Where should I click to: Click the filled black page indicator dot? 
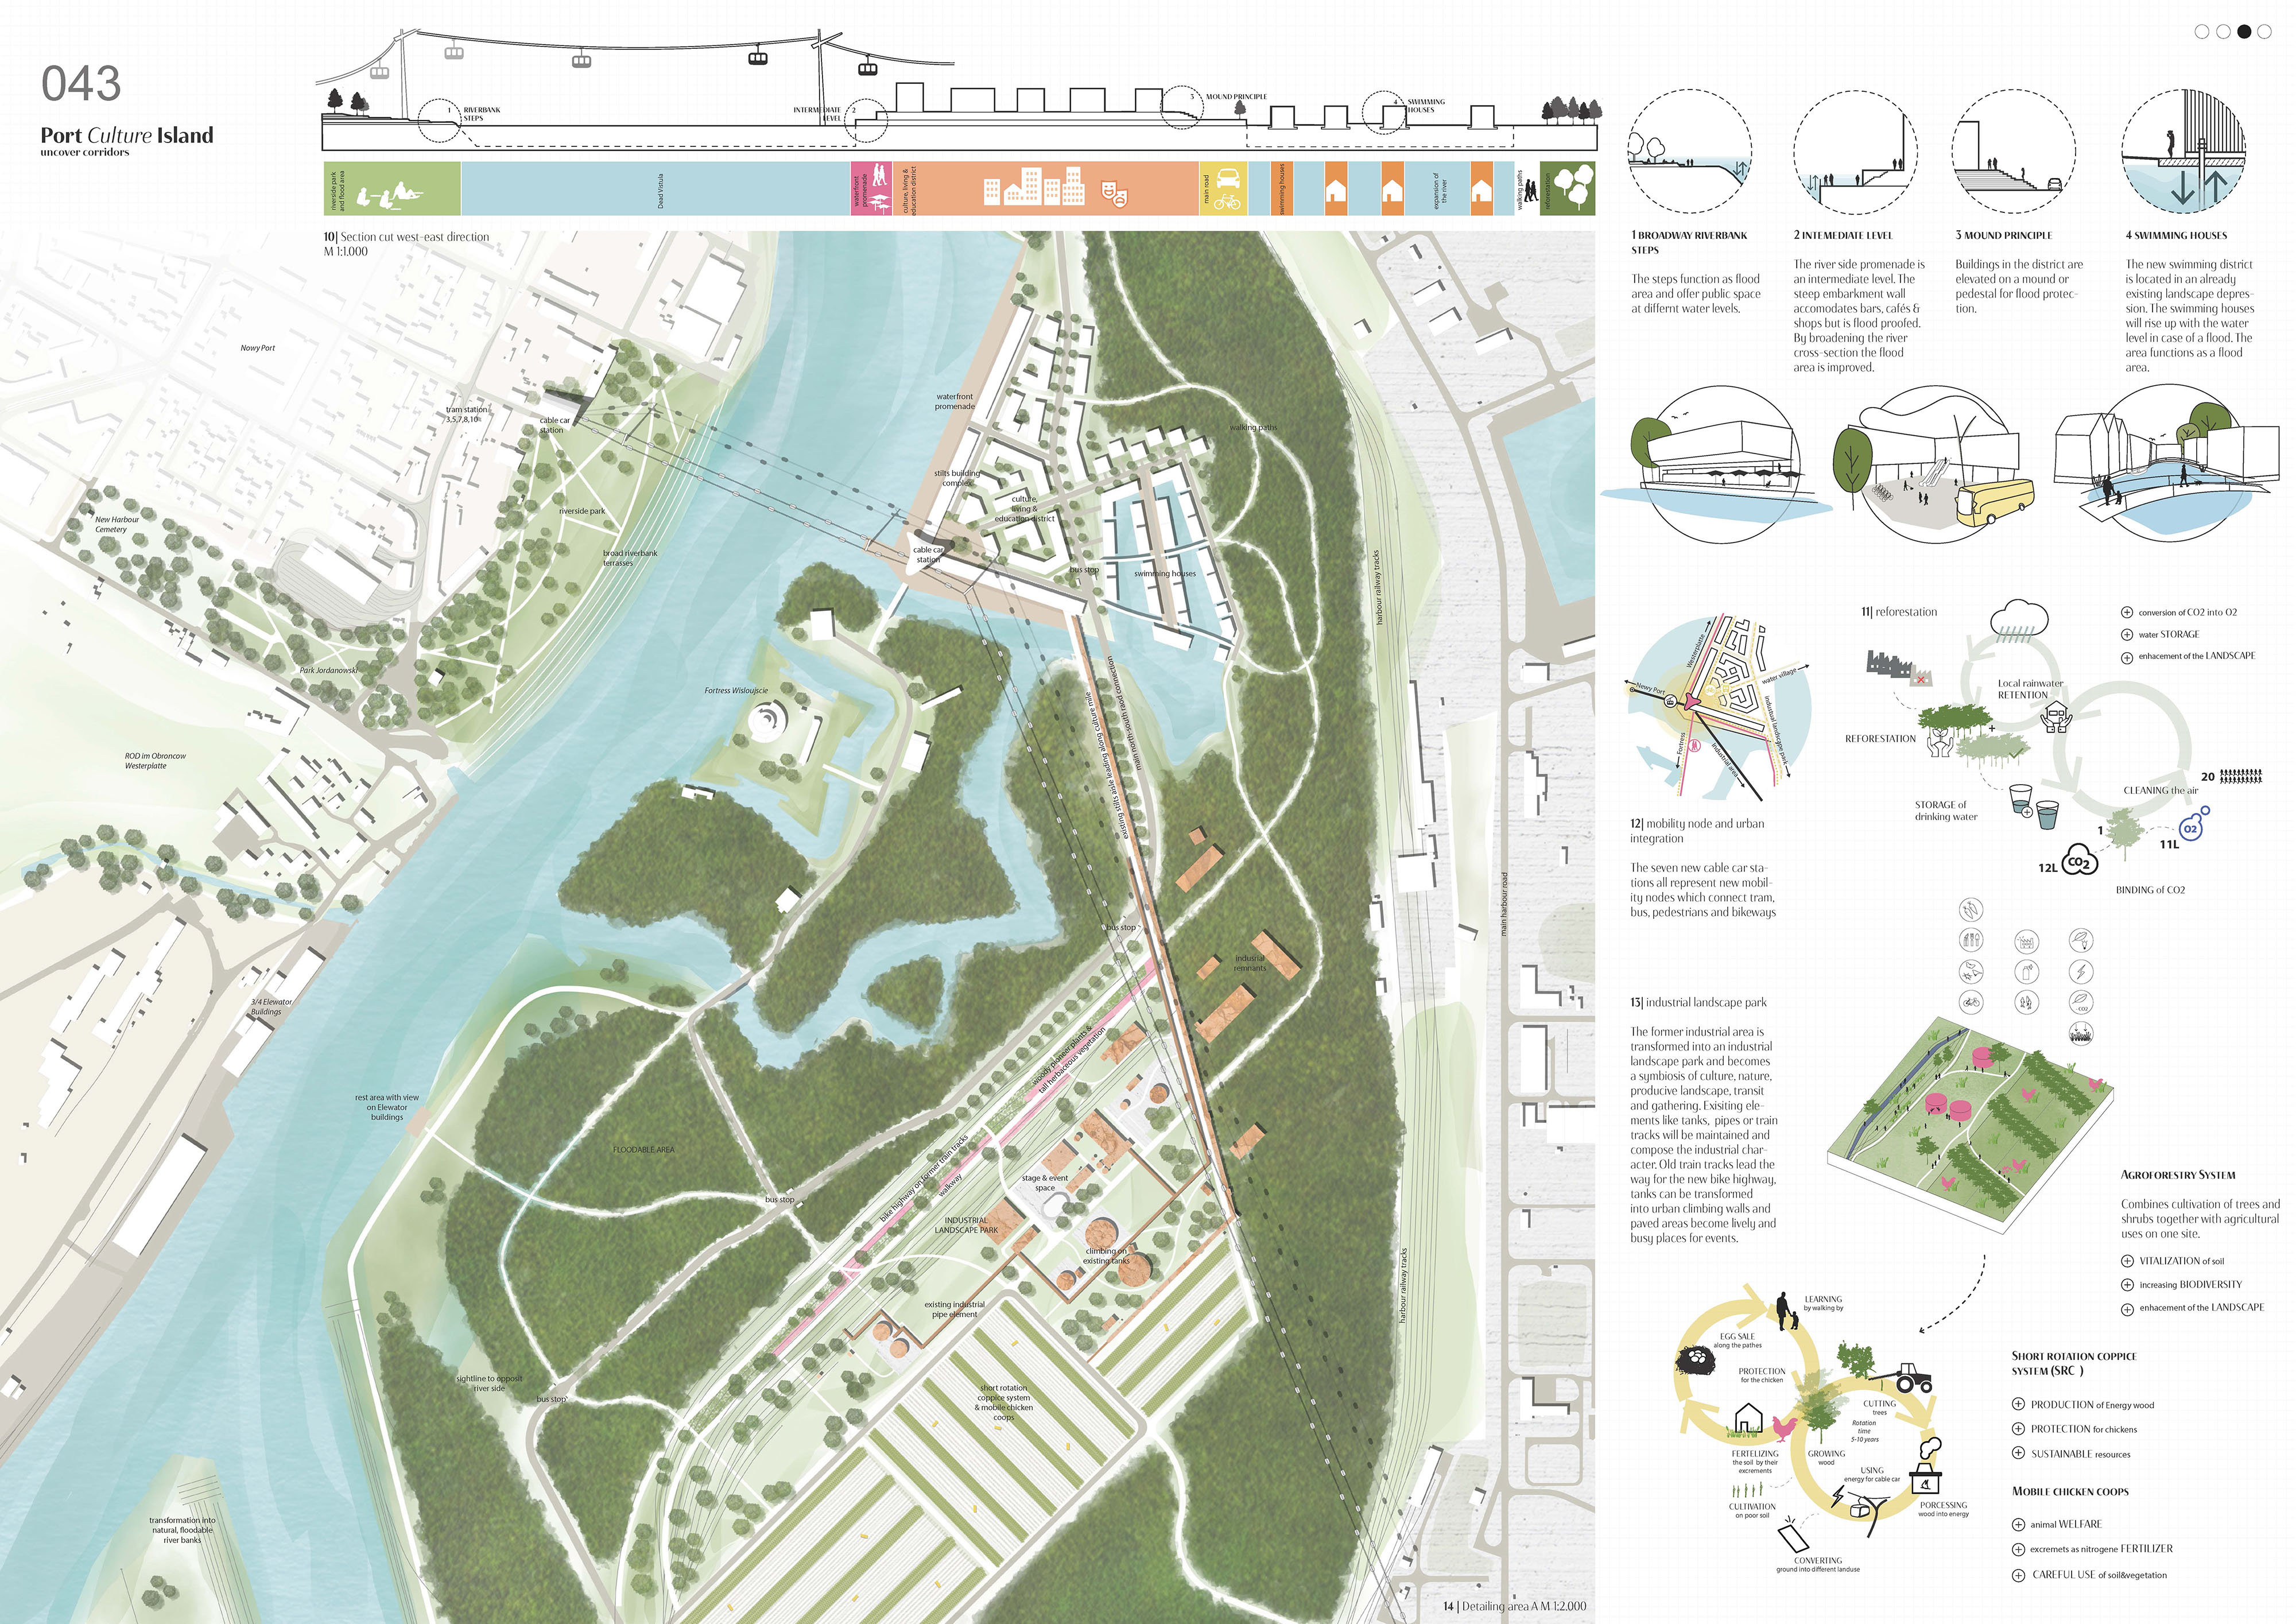(x=2244, y=32)
